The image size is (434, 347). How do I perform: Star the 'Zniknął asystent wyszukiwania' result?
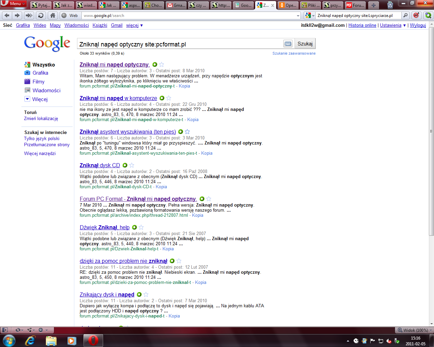tap(187, 132)
